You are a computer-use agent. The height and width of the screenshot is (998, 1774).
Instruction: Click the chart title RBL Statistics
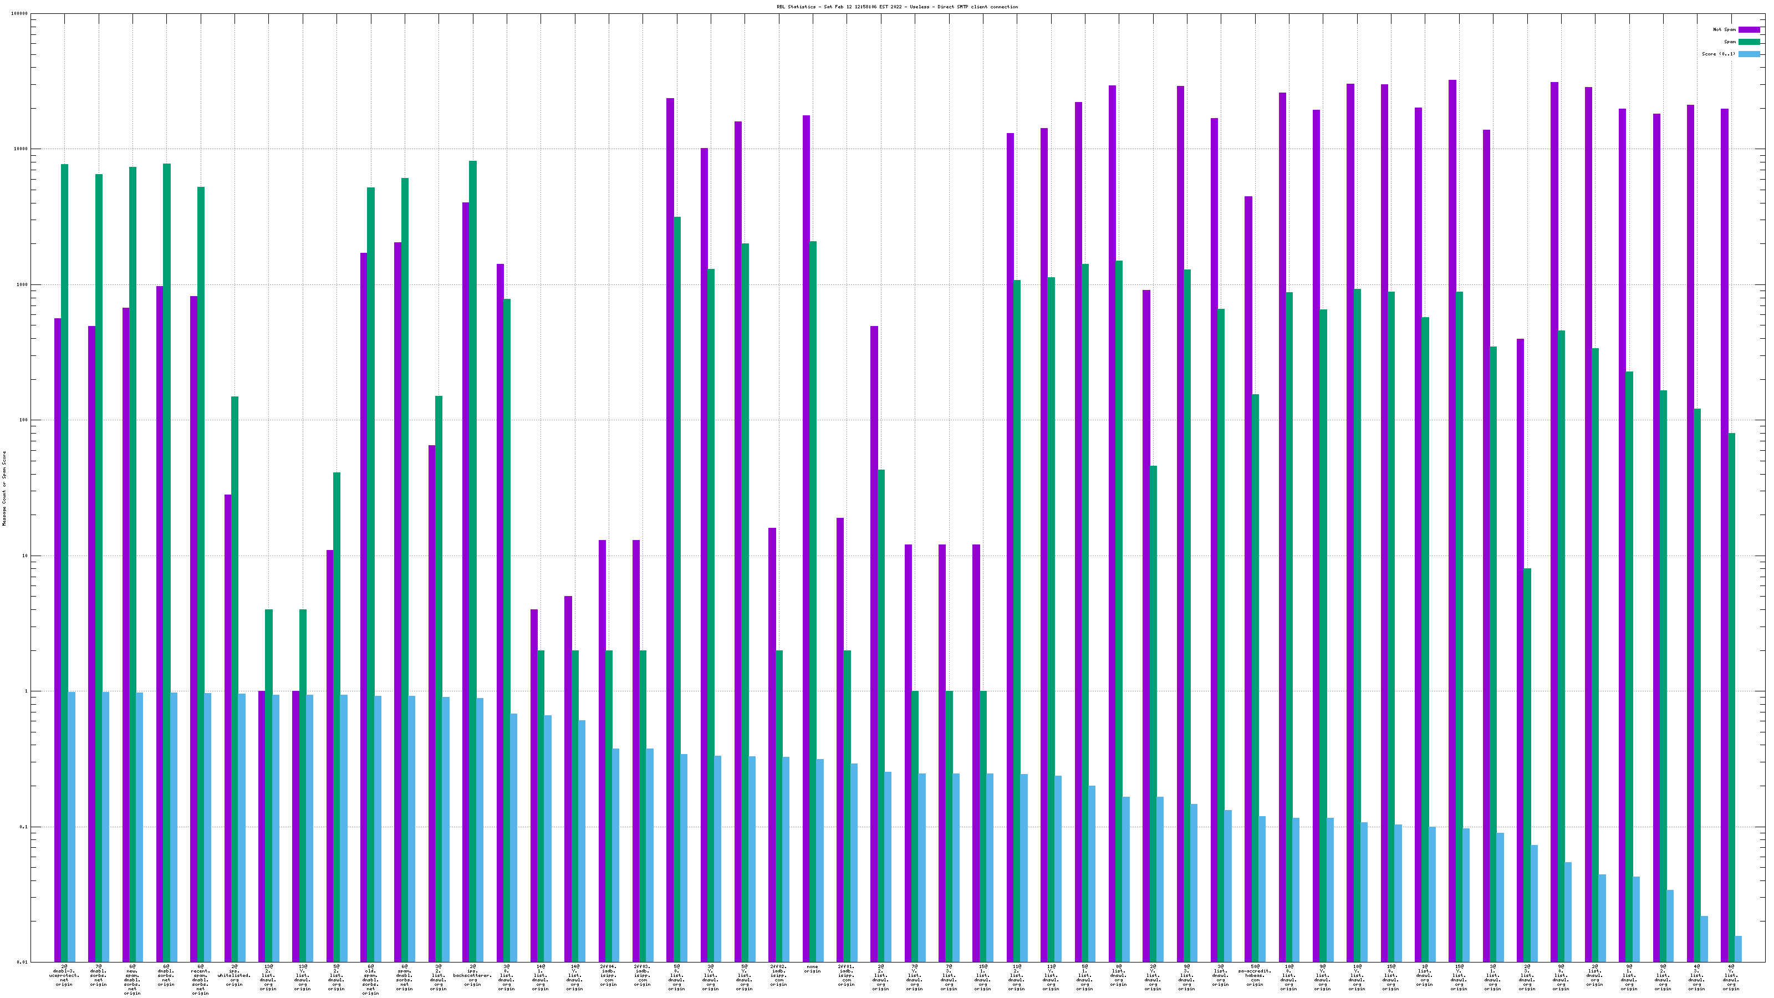tap(896, 7)
